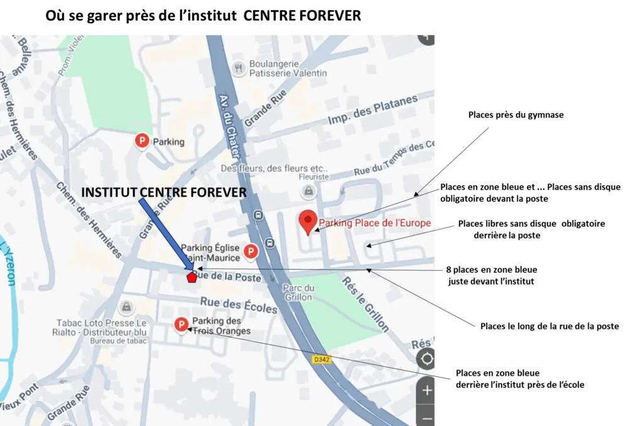
Task: Click the 'Parking Église Saint-Maurice' label
Action: click(211, 253)
